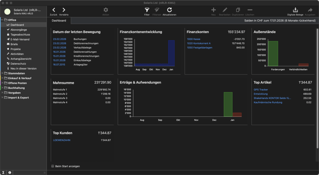319x175 pixels.
Task: Open the LOEWENZAHN customer link
Action: [62, 140]
